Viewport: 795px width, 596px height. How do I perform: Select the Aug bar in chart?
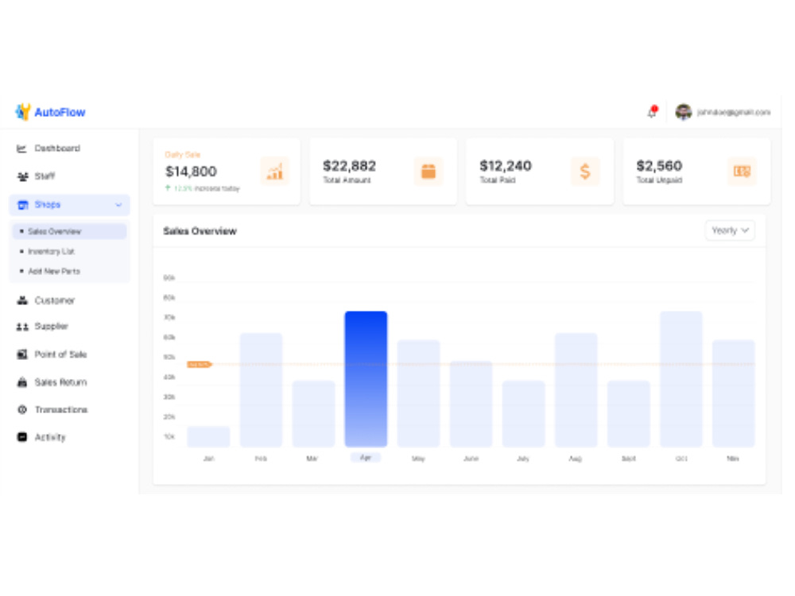pos(576,390)
